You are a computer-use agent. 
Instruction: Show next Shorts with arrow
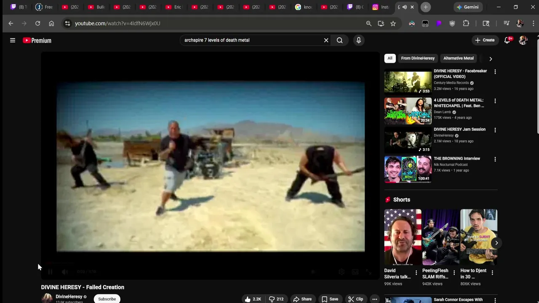496,243
